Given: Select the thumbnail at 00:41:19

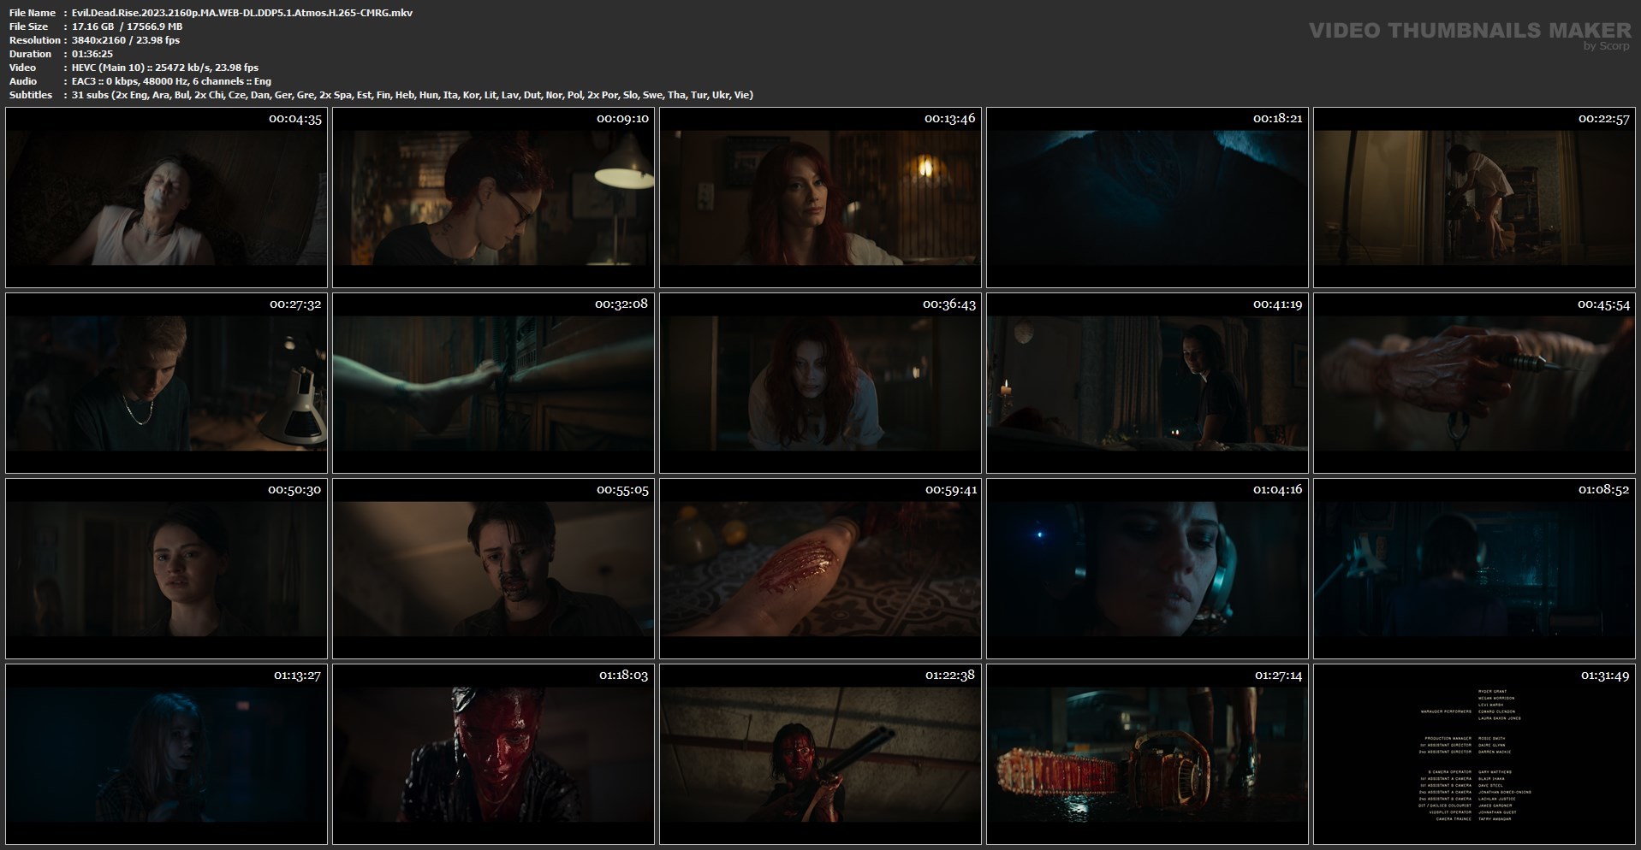Looking at the screenshot, I should [x=1147, y=383].
